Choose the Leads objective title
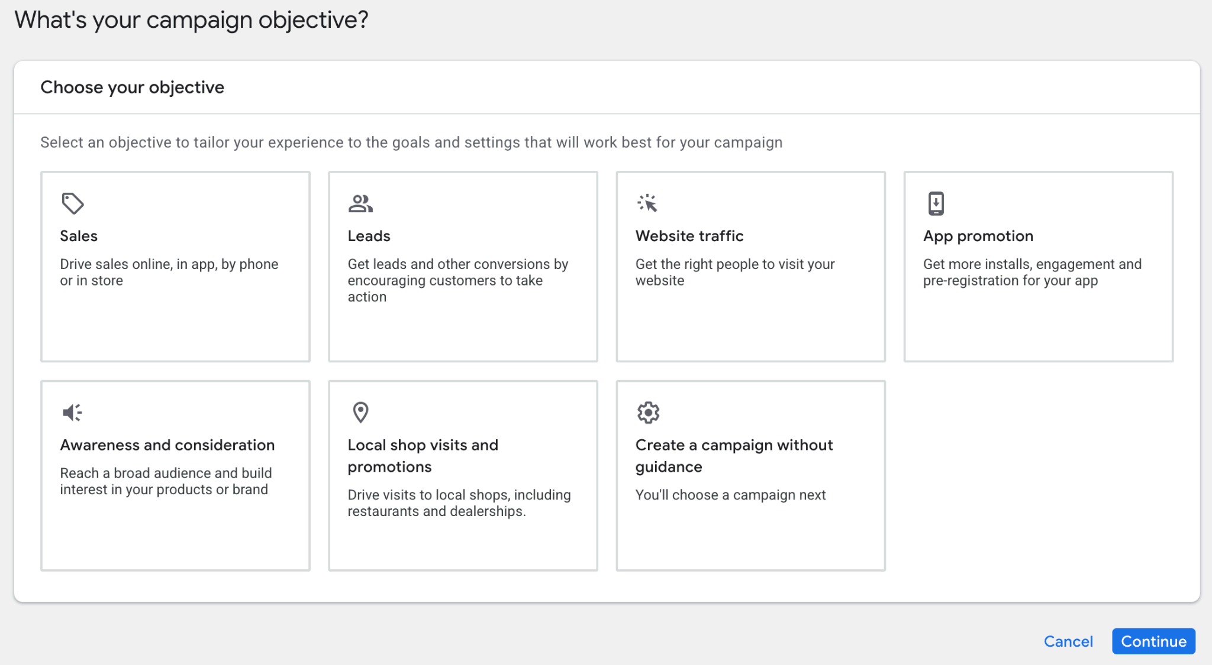 [369, 236]
